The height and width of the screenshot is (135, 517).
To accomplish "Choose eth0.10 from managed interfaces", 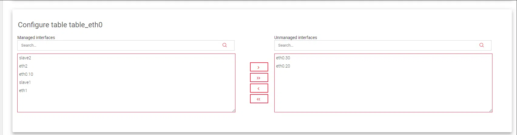I will point(26,74).
